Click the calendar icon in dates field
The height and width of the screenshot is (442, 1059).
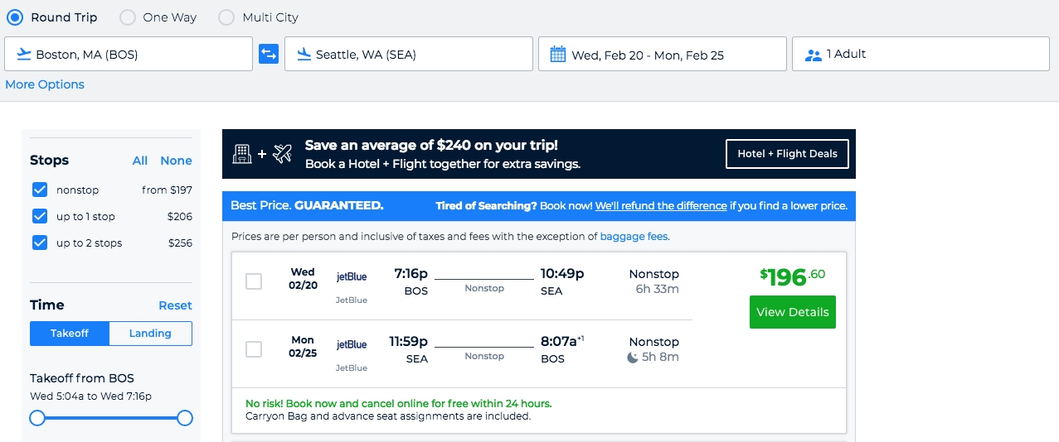[x=558, y=55]
